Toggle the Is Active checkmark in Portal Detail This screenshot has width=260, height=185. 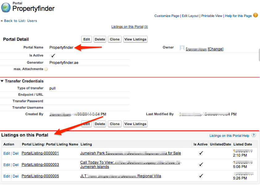point(53,56)
